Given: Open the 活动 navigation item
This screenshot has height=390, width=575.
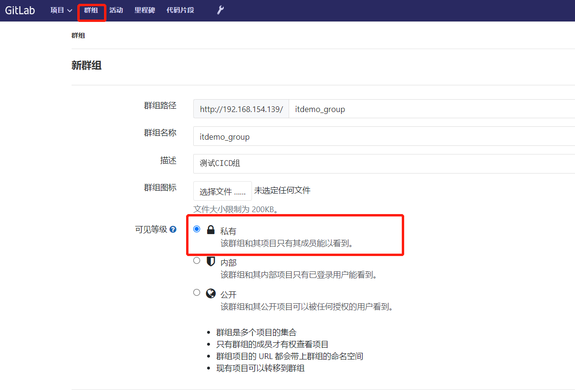Looking at the screenshot, I should click(116, 10).
